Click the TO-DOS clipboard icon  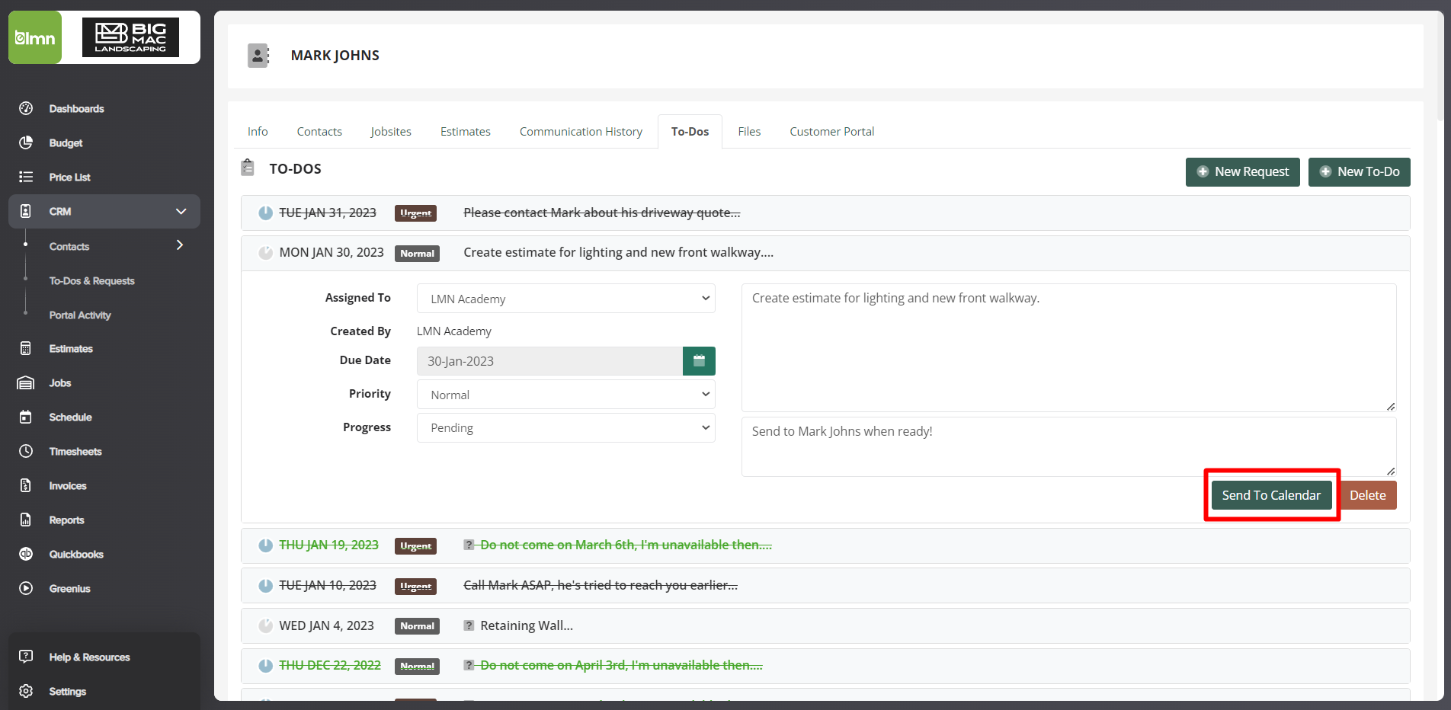pos(248,168)
